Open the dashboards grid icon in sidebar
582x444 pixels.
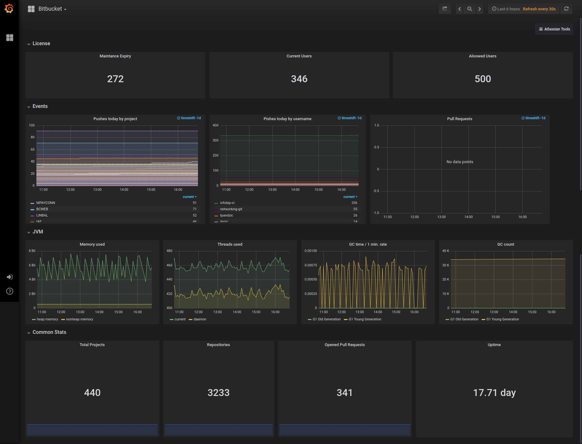click(10, 38)
